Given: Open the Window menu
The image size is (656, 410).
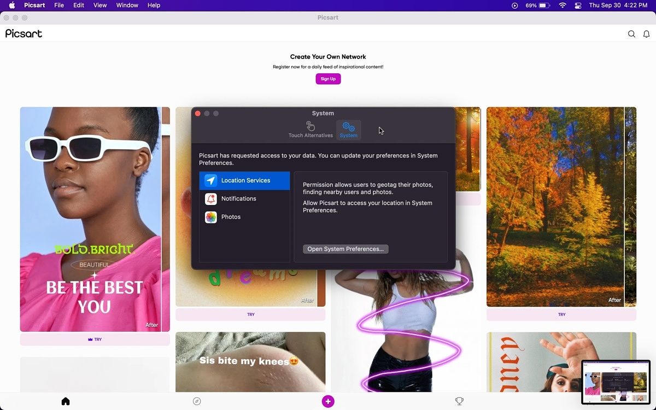Looking at the screenshot, I should point(127,5).
